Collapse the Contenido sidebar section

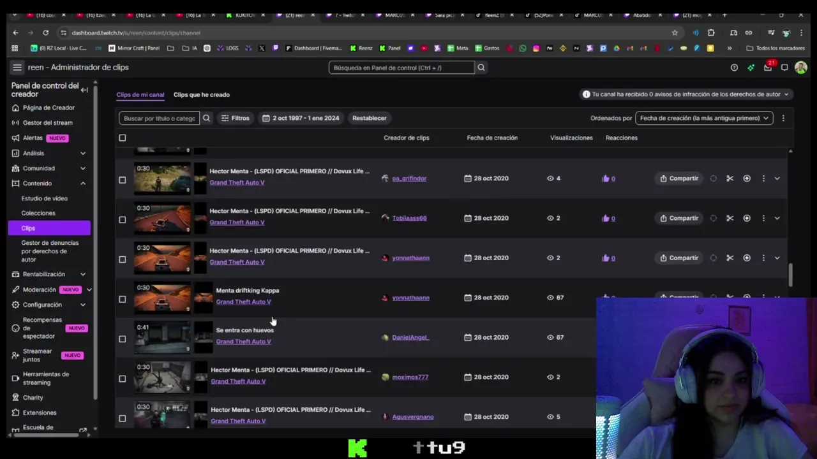pyautogui.click(x=82, y=184)
